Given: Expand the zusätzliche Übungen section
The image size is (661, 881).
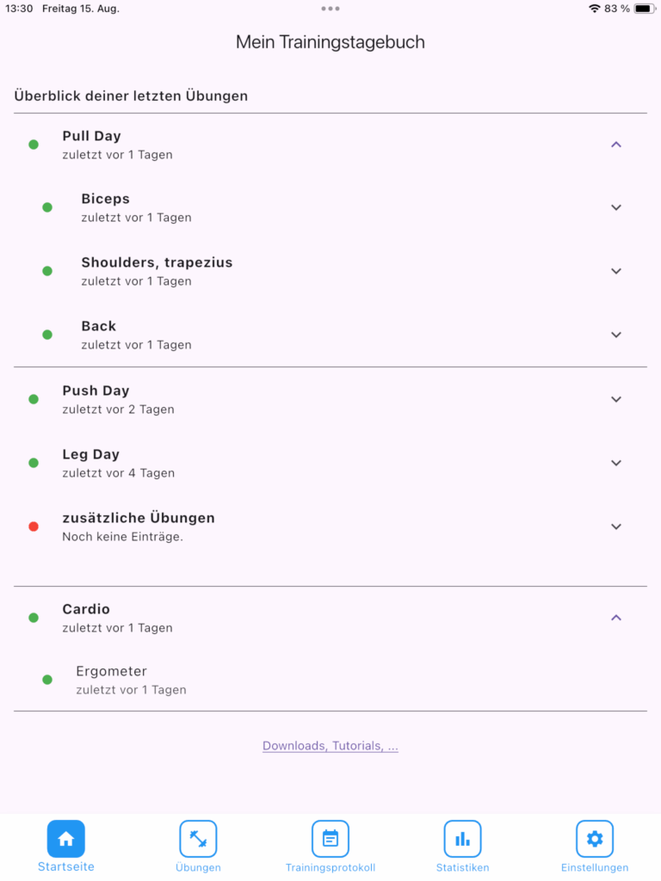Looking at the screenshot, I should 615,527.
